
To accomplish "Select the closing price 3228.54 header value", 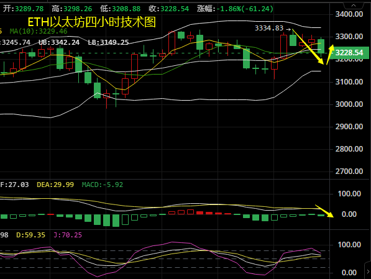I will (175, 9).
